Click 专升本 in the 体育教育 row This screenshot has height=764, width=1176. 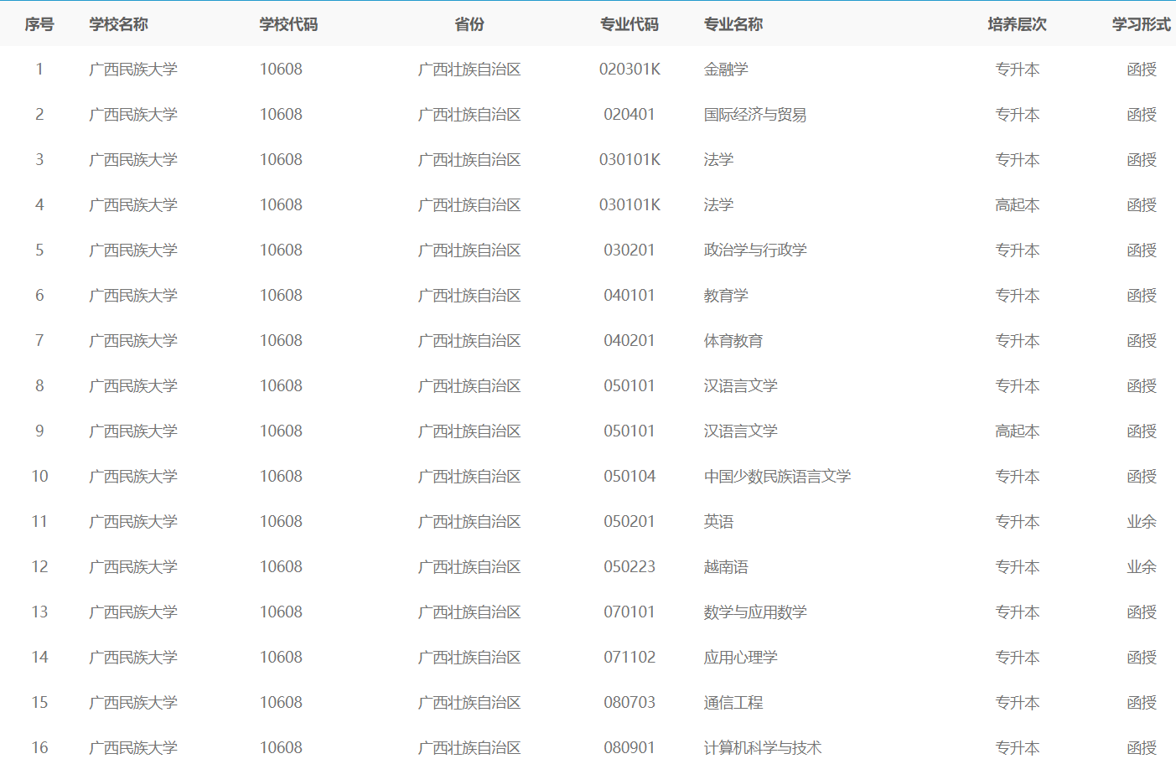coord(1018,341)
